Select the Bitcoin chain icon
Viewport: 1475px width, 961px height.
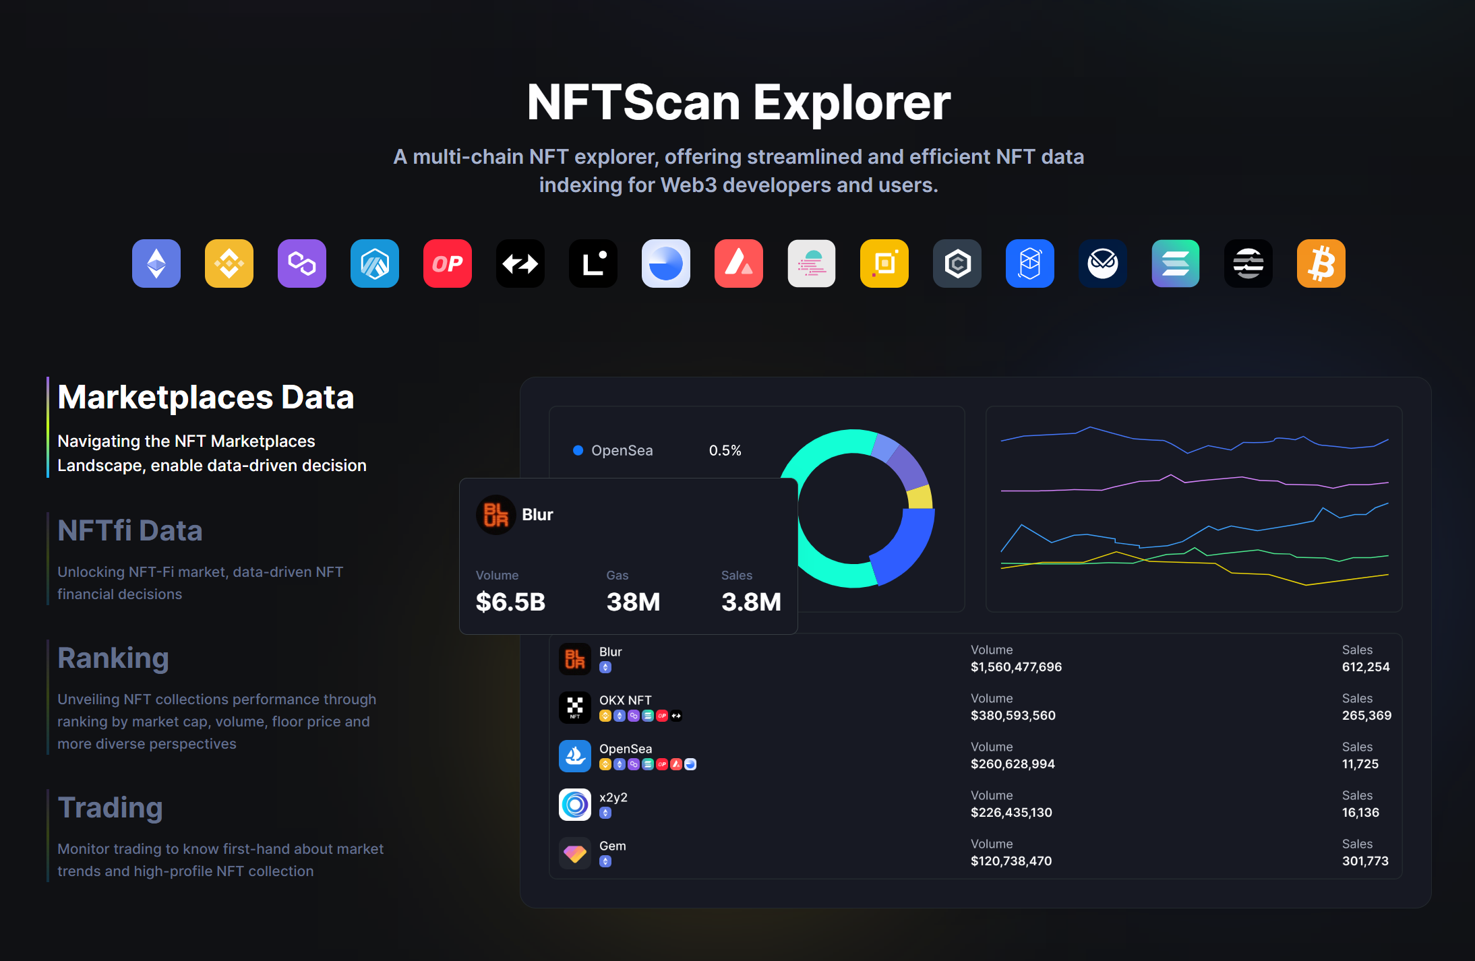click(x=1321, y=263)
